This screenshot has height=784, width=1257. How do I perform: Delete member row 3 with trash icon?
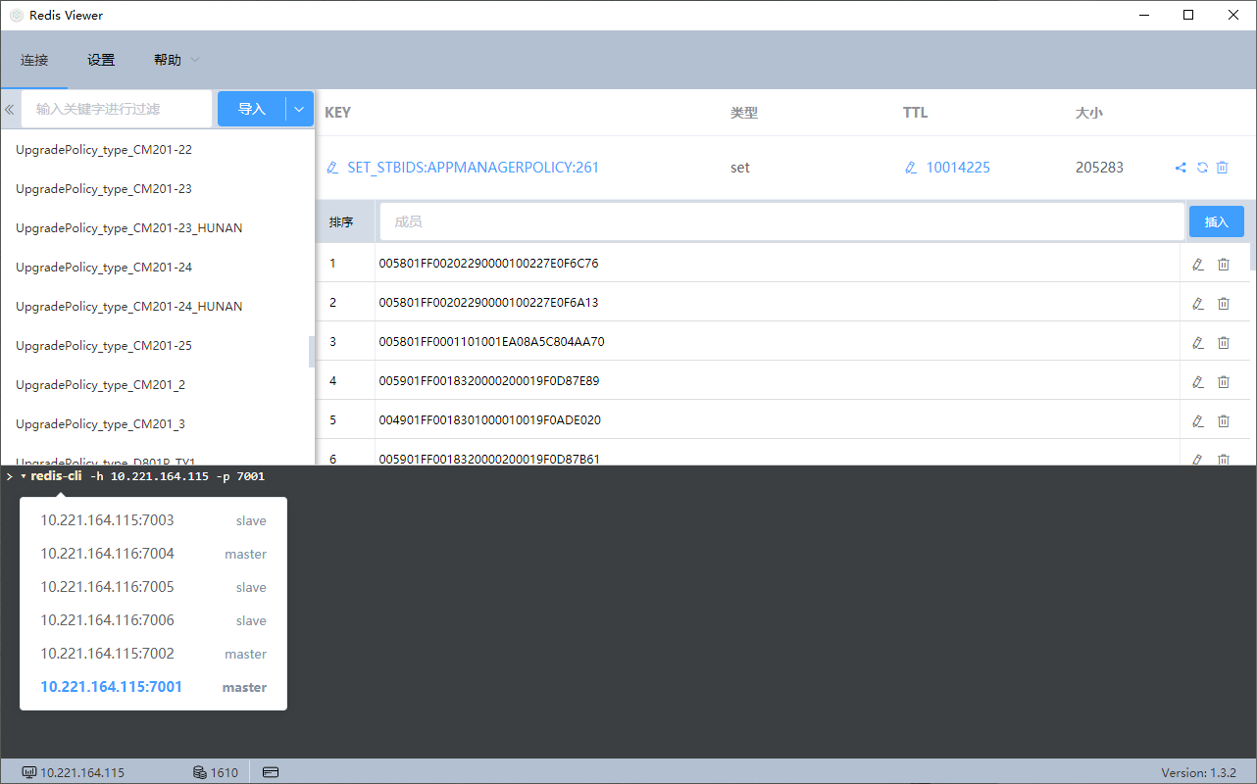1224,342
